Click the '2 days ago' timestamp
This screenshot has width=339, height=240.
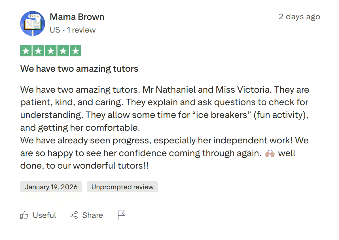[x=299, y=17]
